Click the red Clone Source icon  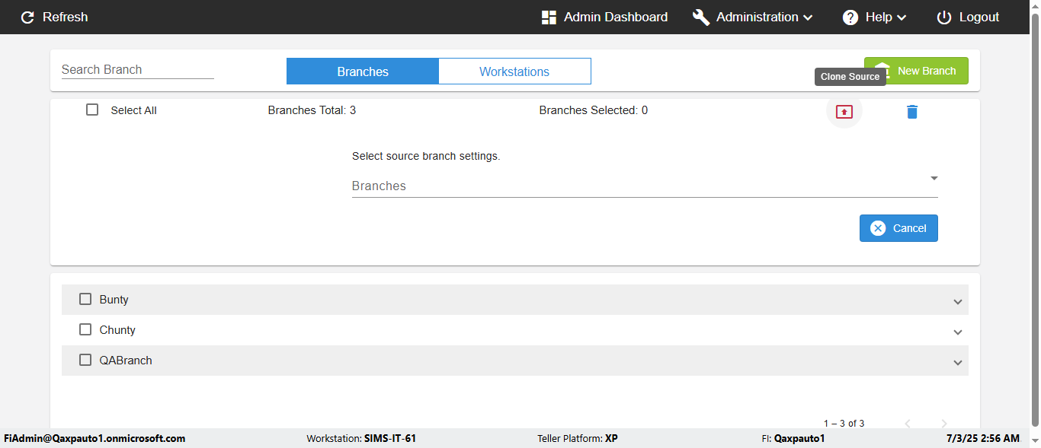pyautogui.click(x=844, y=112)
